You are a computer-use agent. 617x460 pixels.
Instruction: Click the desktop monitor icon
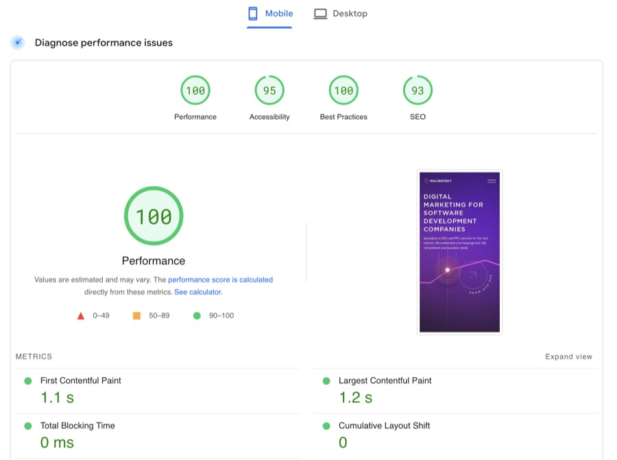(x=320, y=14)
